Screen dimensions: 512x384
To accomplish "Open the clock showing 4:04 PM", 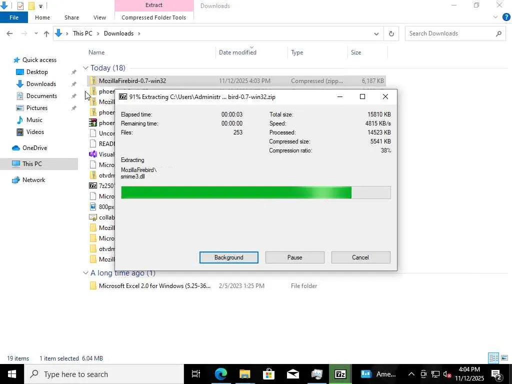I will click(x=469, y=374).
